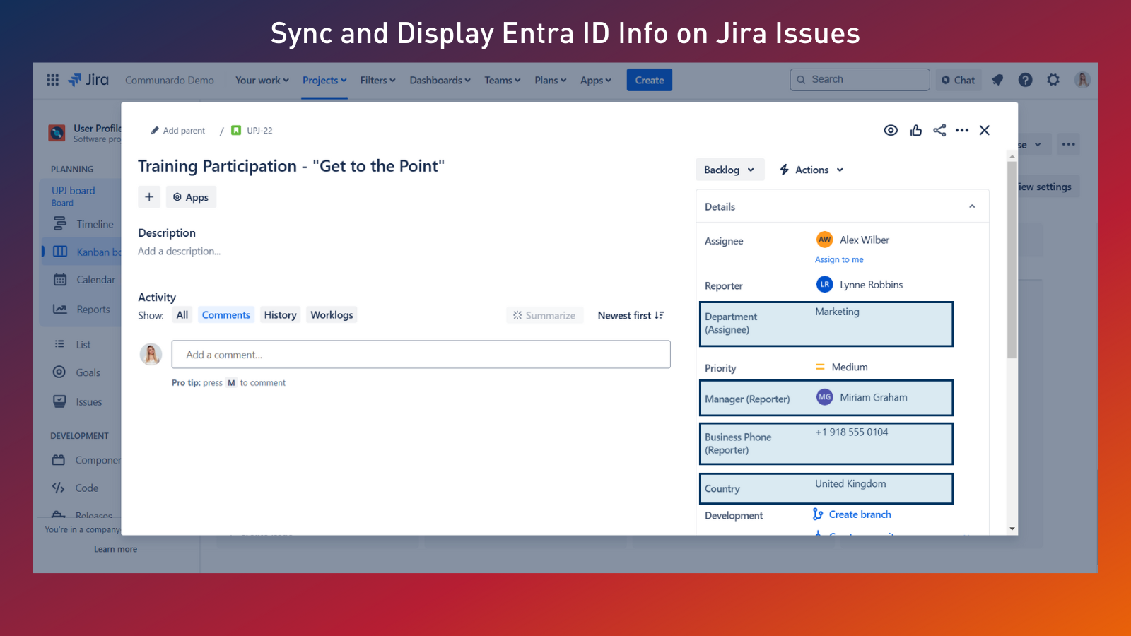Open the app switcher grid icon

tap(52, 80)
